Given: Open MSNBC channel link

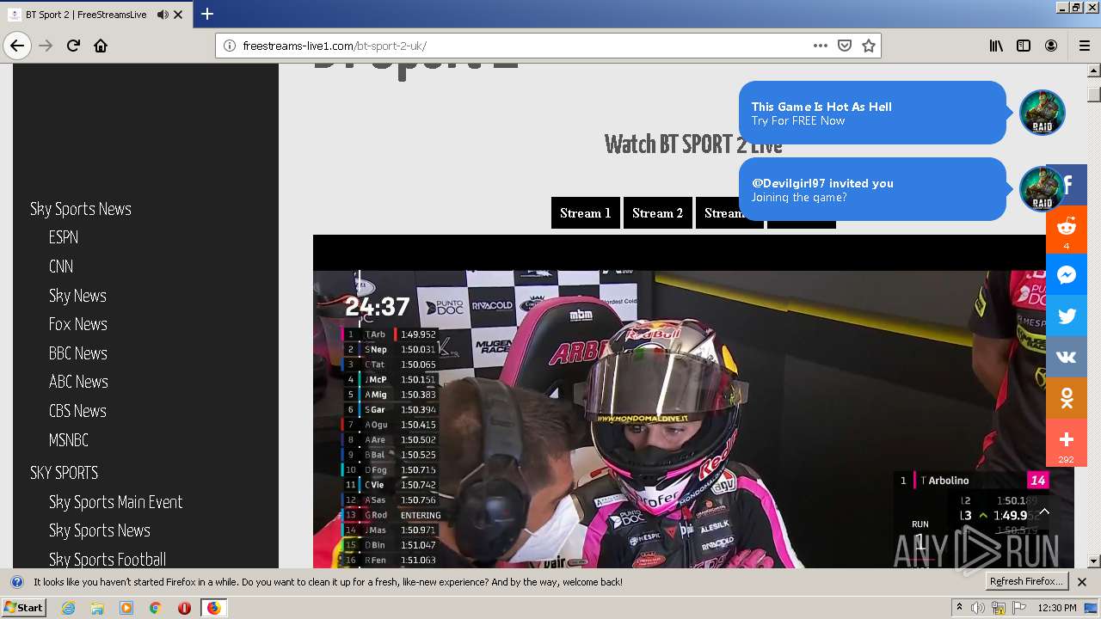Looking at the screenshot, I should coord(69,440).
